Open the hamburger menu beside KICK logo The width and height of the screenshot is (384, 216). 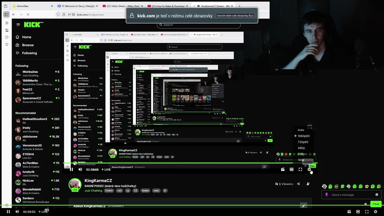[x=18, y=25]
